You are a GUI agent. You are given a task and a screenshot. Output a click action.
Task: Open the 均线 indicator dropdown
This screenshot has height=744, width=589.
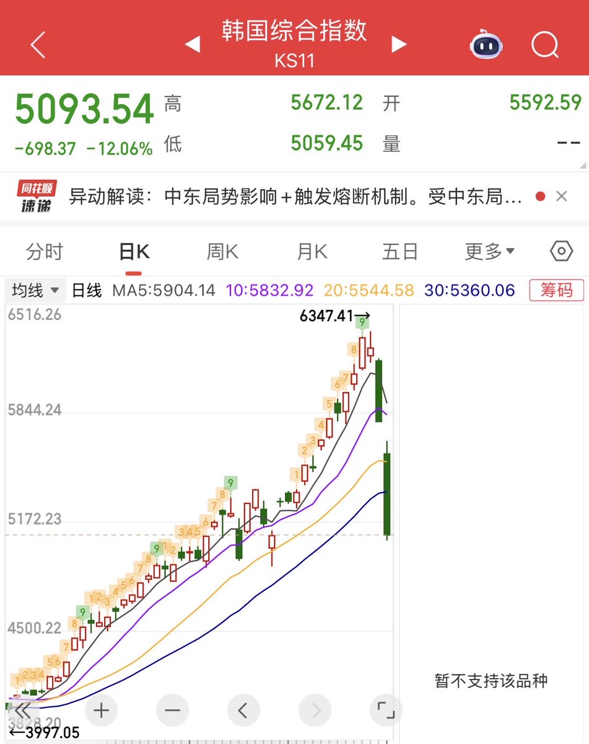[x=36, y=290]
